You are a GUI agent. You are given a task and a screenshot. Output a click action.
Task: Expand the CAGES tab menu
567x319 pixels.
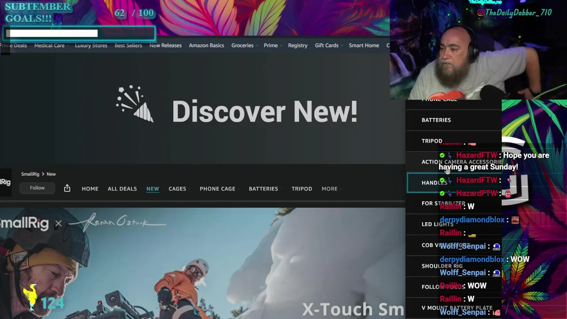tap(179, 189)
